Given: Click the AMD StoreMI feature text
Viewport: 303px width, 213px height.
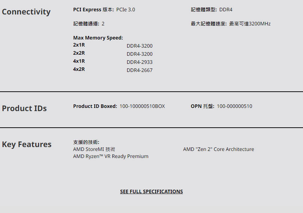Looking at the screenshot, I should [94, 149].
